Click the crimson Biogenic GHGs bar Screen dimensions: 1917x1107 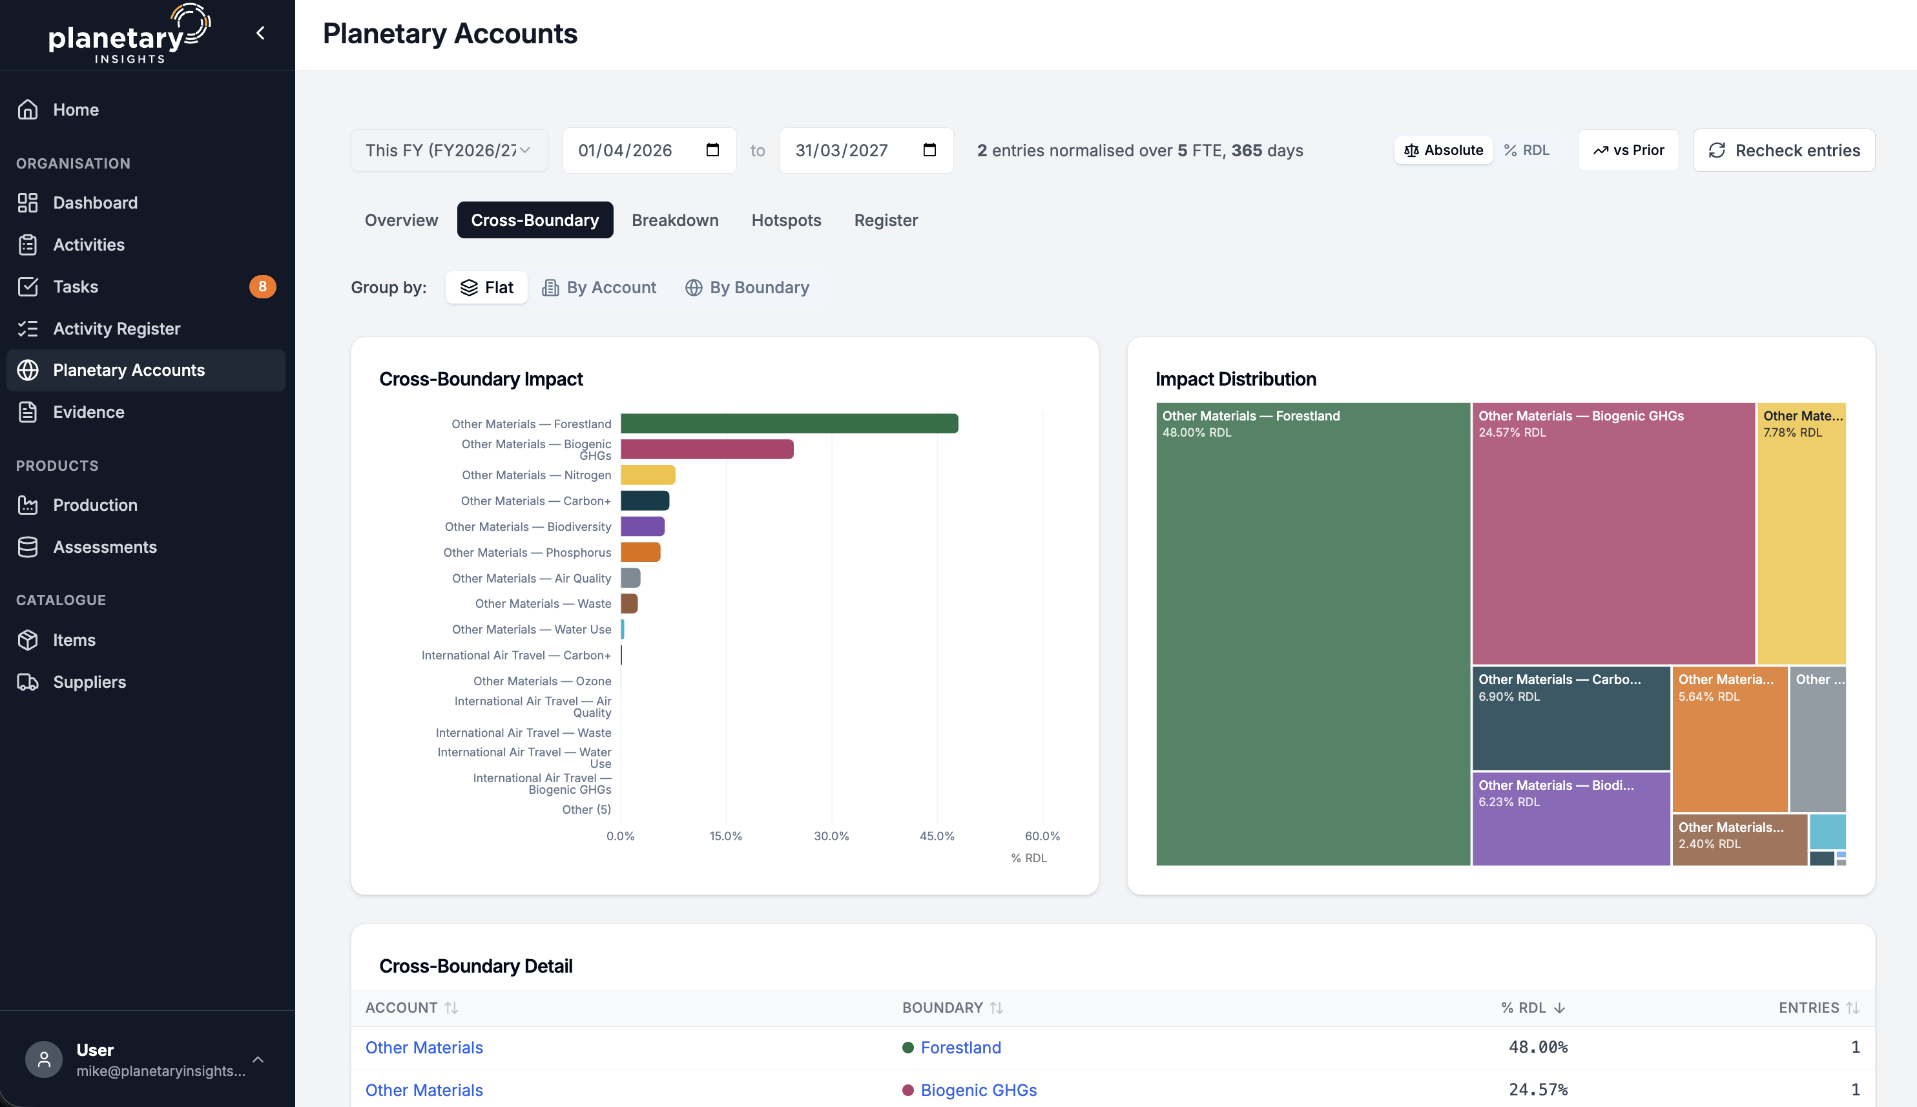pos(707,450)
